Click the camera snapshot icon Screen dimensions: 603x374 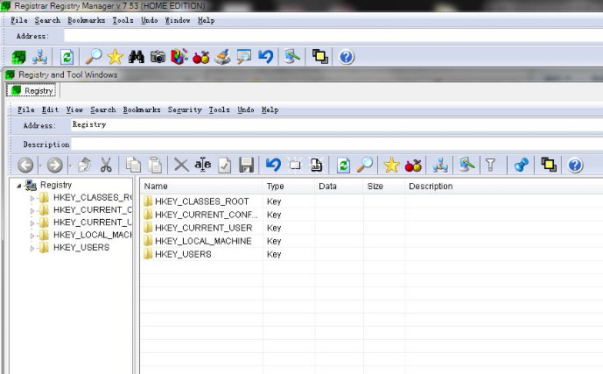158,57
